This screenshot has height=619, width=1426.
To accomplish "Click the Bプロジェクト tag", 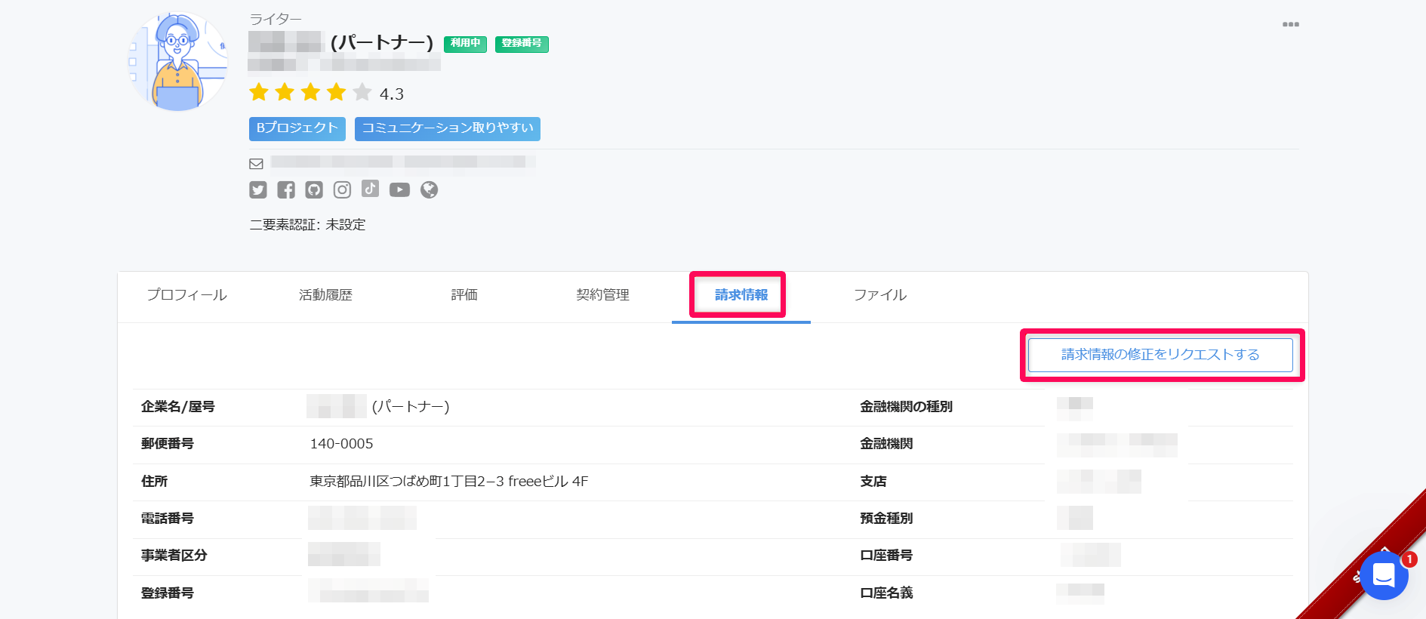I will (297, 128).
